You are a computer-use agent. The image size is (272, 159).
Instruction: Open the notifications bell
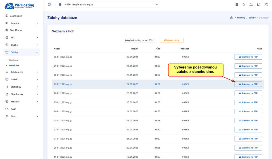coord(251,5)
